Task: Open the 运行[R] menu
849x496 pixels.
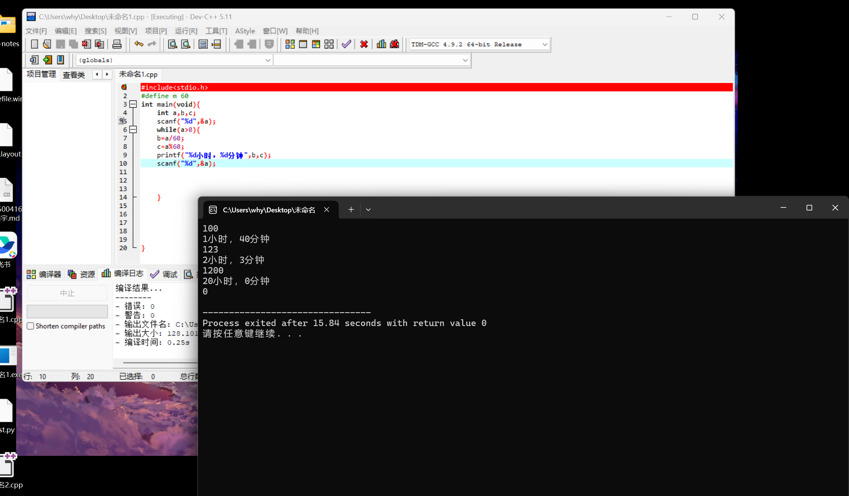Action: [186, 31]
